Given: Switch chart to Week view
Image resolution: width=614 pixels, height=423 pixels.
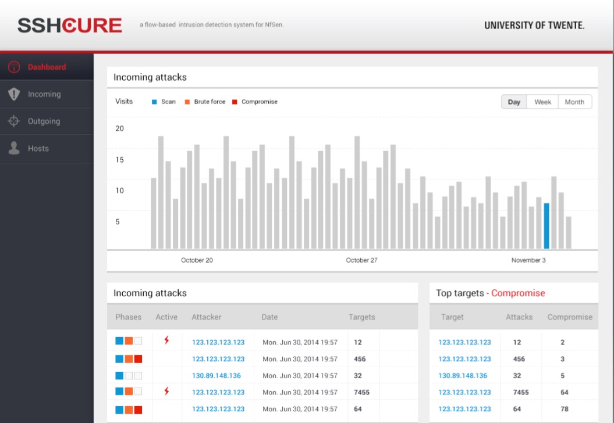Looking at the screenshot, I should point(542,102).
